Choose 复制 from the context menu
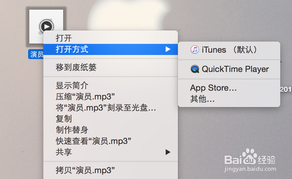The height and width of the screenshot is (179, 292). (x=110, y=119)
